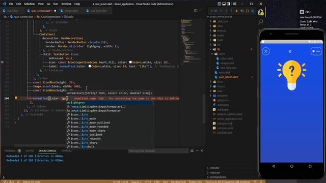The image size is (326, 183).
Task: Tap the Android recents button on emulator
Action: pos(310,166)
